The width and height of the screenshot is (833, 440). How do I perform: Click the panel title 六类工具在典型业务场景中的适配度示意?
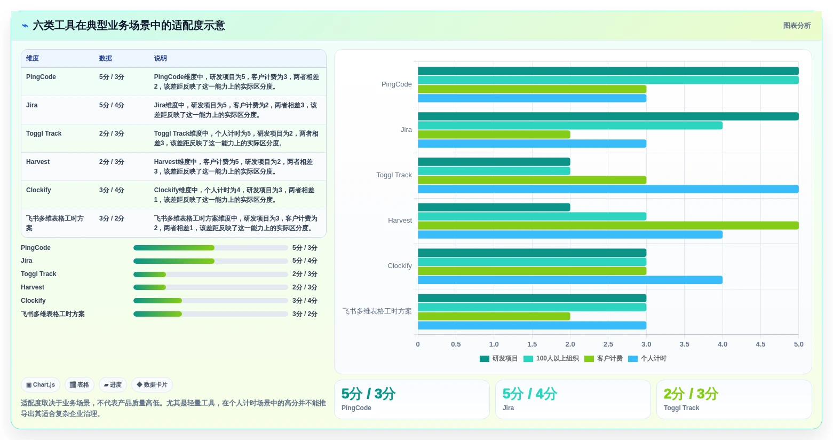(x=129, y=26)
